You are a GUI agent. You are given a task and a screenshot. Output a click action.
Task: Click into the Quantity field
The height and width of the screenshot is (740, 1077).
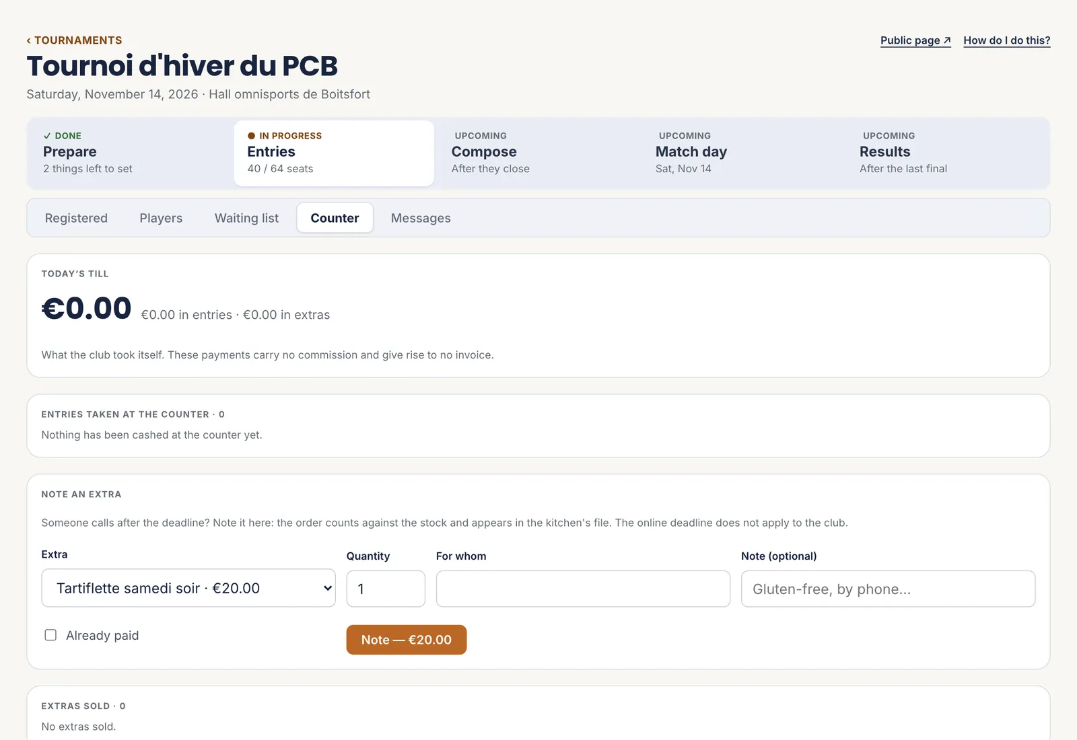[x=386, y=589]
